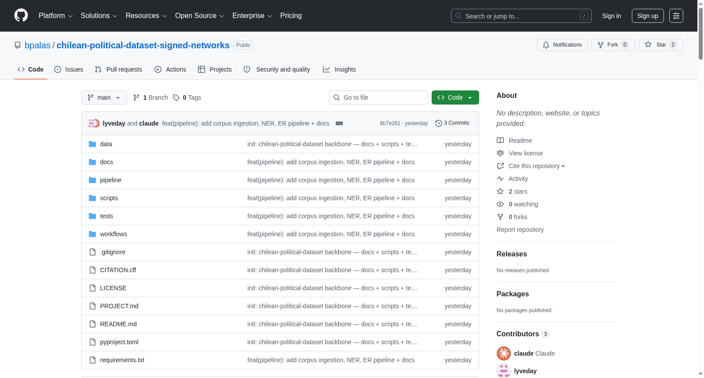Screen dimensions: 704x378
Task: Go to the Actions tab
Action: click(x=170, y=69)
